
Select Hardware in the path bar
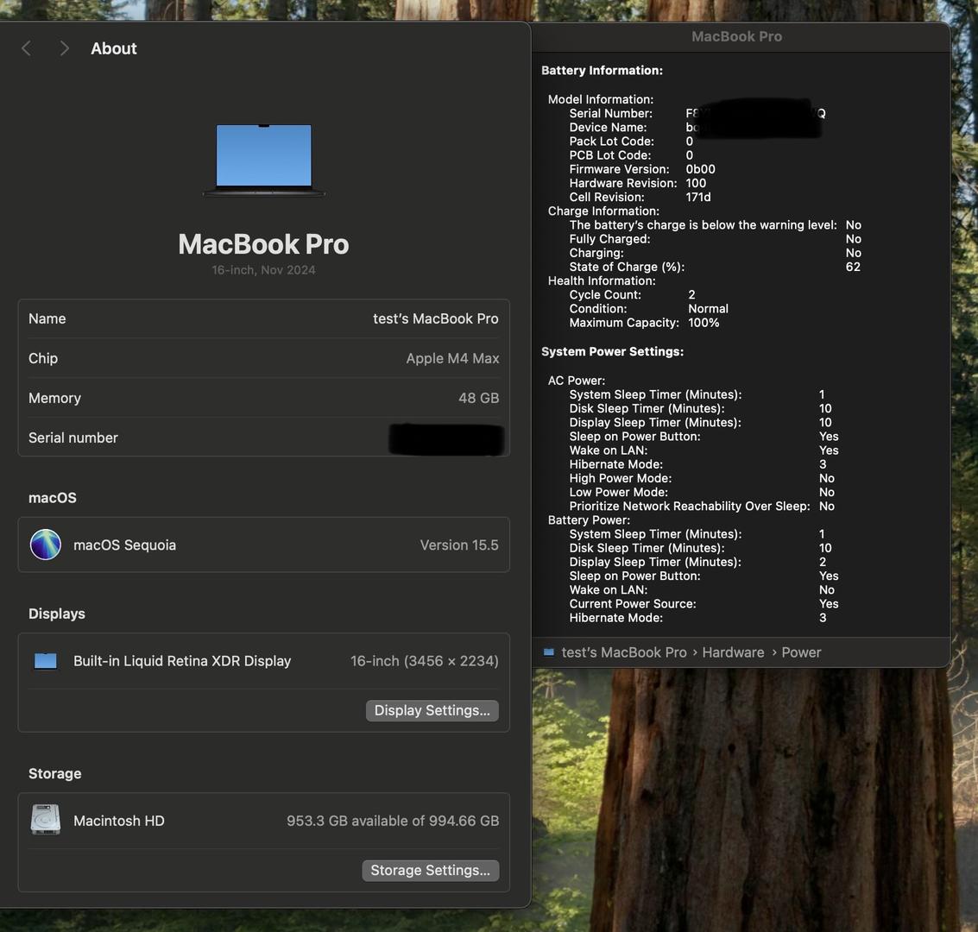pyautogui.click(x=733, y=652)
